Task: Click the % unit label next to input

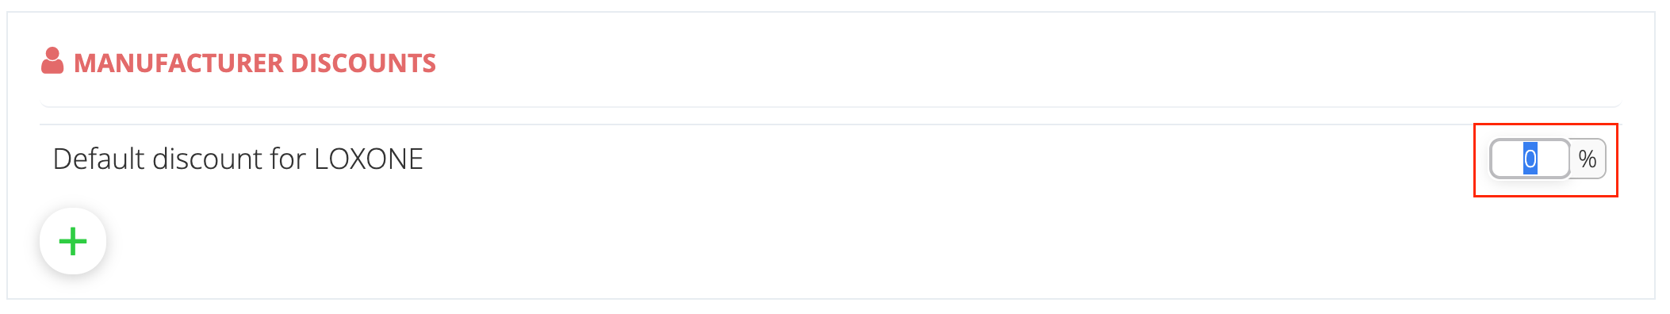Action: [1588, 159]
